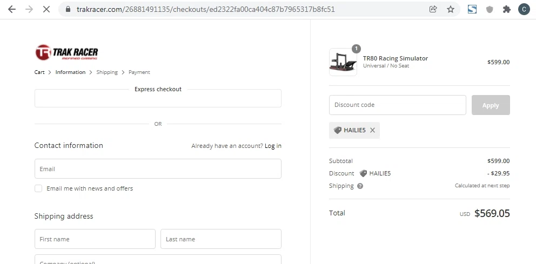Image resolution: width=536 pixels, height=264 pixels.
Task: Open the blue S extension icon
Action: click(472, 9)
